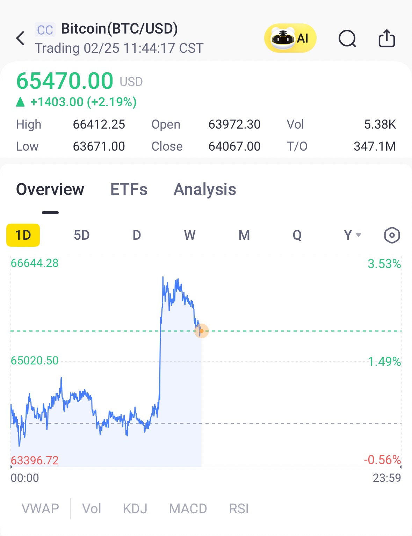The width and height of the screenshot is (412, 536).
Task: Toggle the Vol indicator below chart
Action: [x=92, y=508]
